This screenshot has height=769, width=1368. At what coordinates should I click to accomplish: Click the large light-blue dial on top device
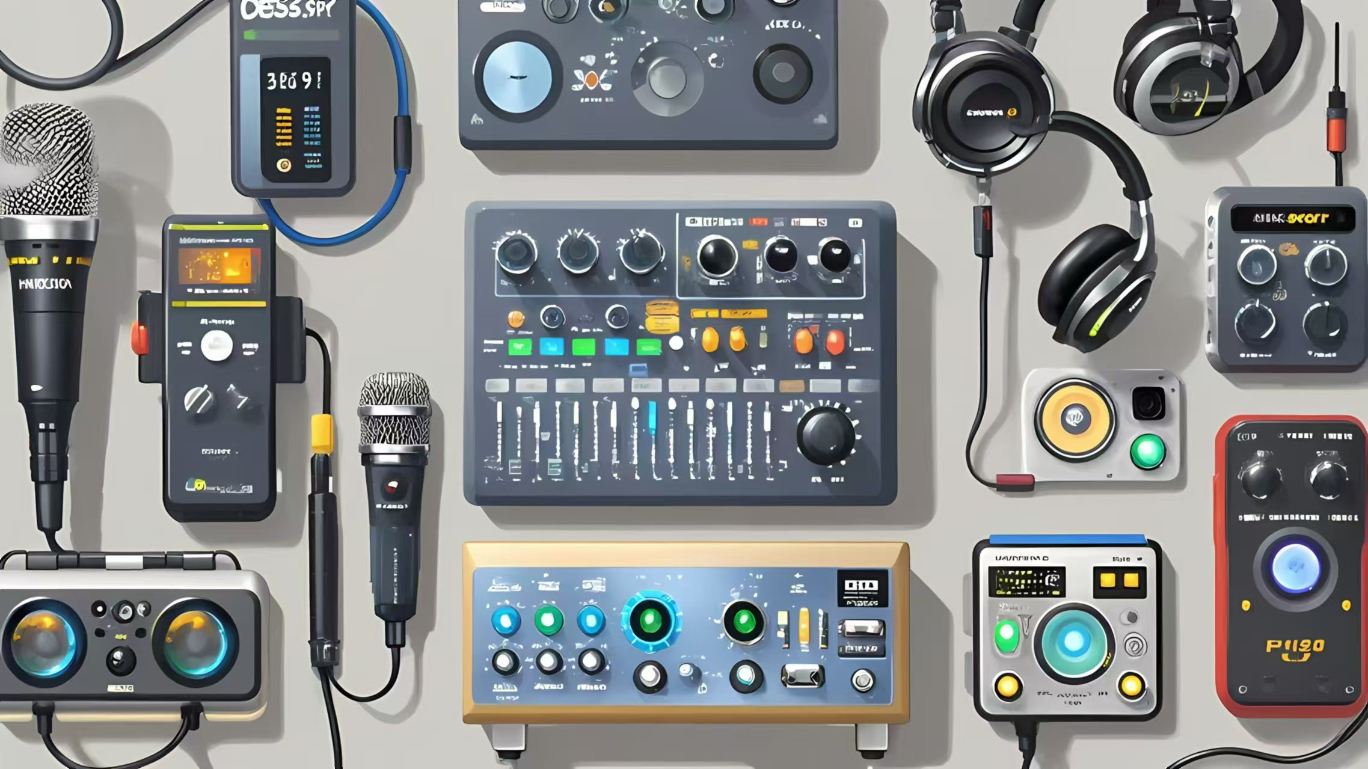[x=517, y=77]
